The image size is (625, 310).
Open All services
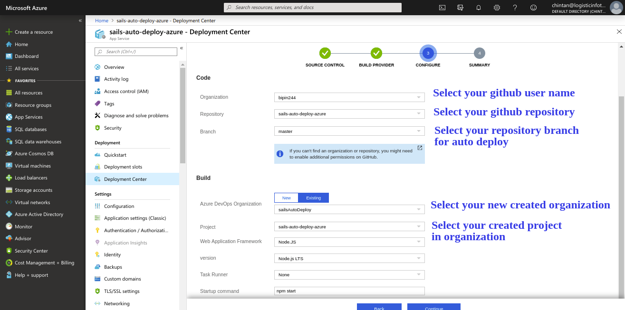(26, 68)
